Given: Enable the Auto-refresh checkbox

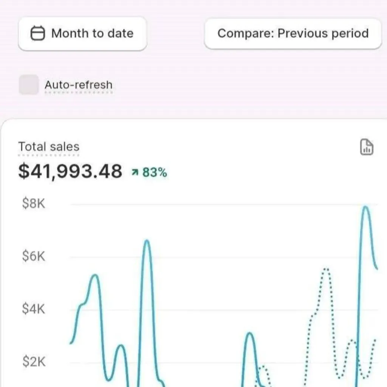Looking at the screenshot, I should 29,85.
